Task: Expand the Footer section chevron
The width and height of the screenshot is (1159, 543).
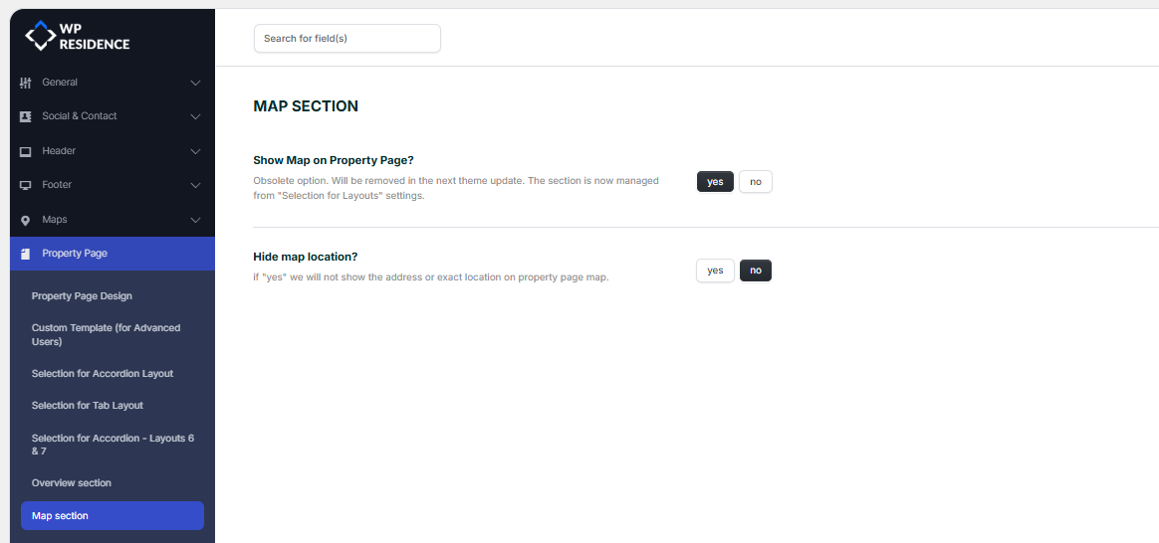Action: (195, 185)
